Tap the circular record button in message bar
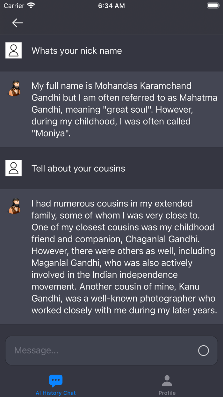The image size is (223, 397). [204, 350]
